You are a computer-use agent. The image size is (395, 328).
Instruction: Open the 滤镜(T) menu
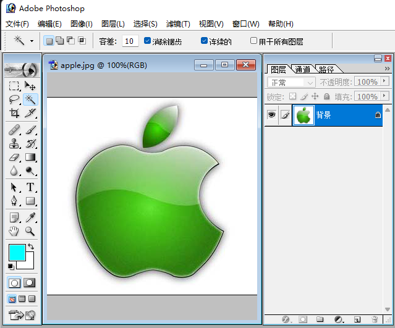178,24
